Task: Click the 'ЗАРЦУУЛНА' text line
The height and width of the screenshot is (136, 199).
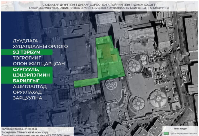Action: pos(27,98)
